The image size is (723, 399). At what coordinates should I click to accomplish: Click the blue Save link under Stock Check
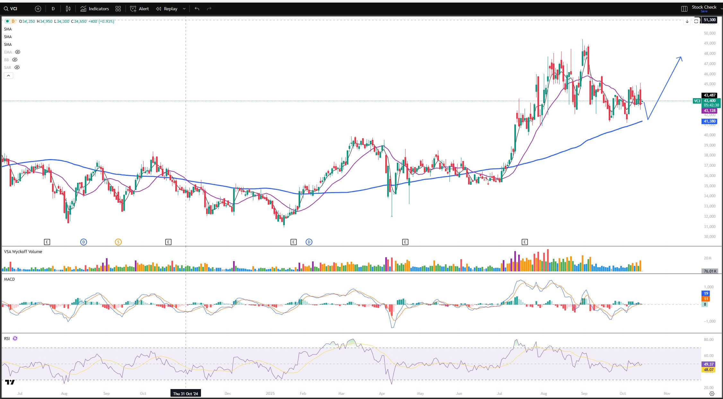(704, 11)
